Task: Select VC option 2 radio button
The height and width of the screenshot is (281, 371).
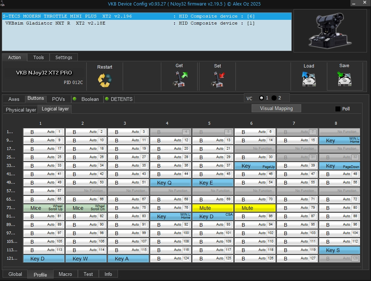Action: tap(274, 98)
